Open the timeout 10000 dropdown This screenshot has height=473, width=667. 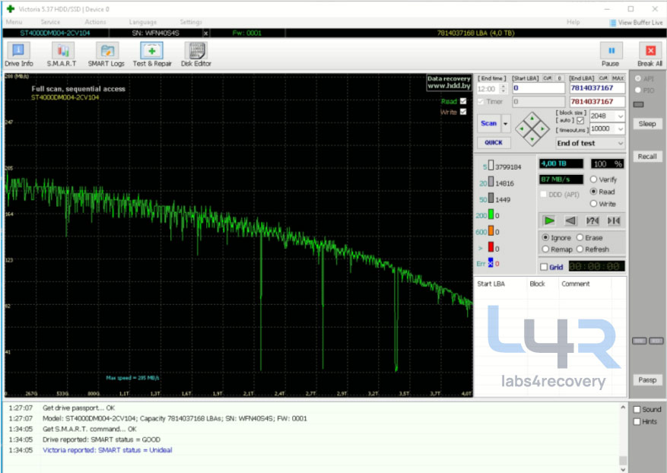[x=621, y=129]
